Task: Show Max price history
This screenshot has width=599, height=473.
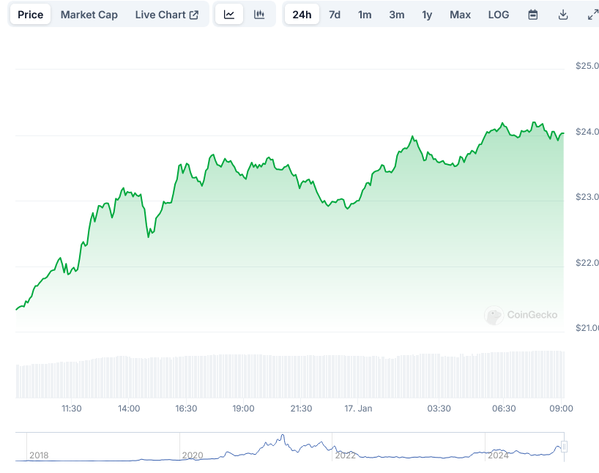Action: 460,15
